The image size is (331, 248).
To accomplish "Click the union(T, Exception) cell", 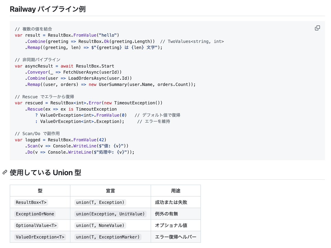I will point(110,202).
